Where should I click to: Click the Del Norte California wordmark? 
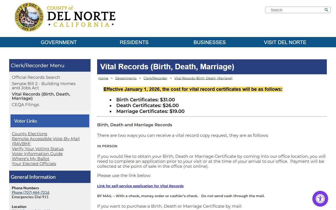[x=81, y=17]
